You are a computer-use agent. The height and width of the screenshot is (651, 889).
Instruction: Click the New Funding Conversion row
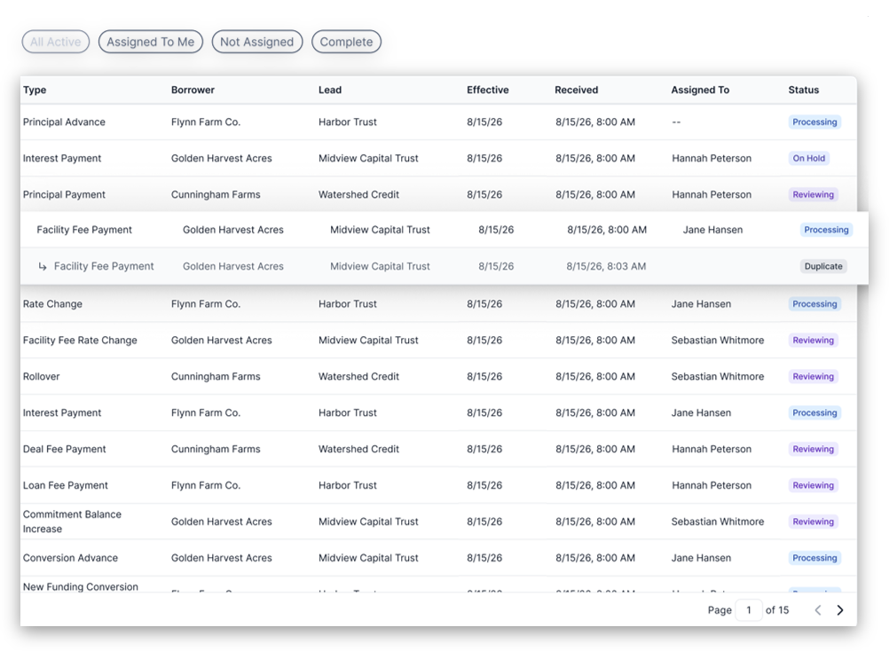(438, 584)
